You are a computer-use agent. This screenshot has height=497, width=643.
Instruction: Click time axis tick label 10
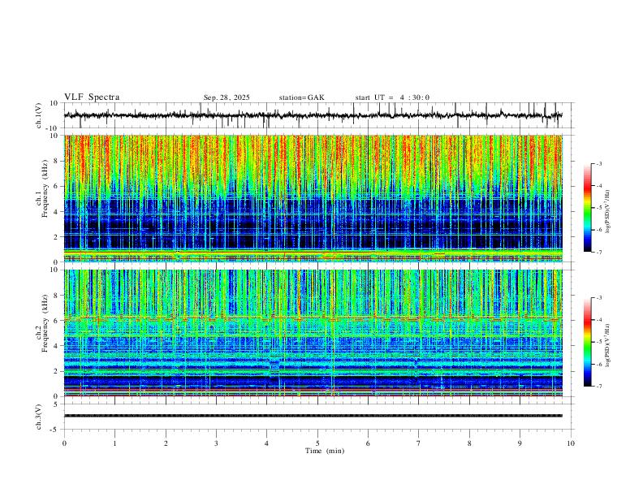click(571, 443)
